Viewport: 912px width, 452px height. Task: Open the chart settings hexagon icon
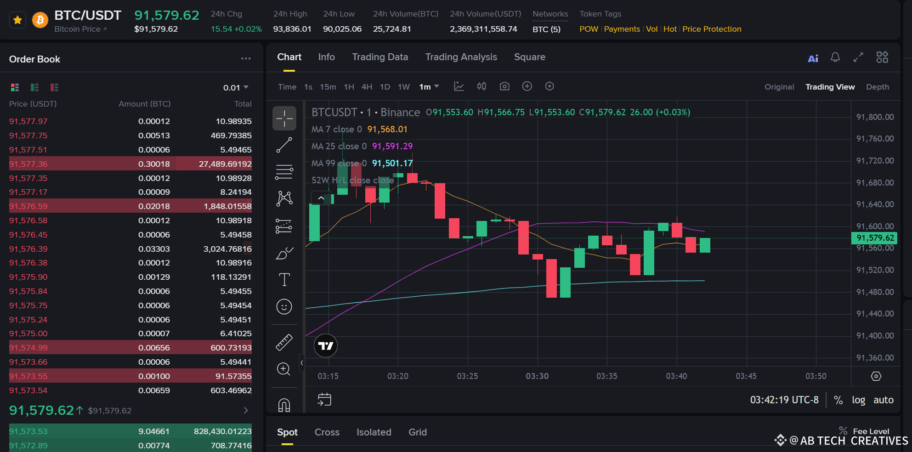click(549, 86)
